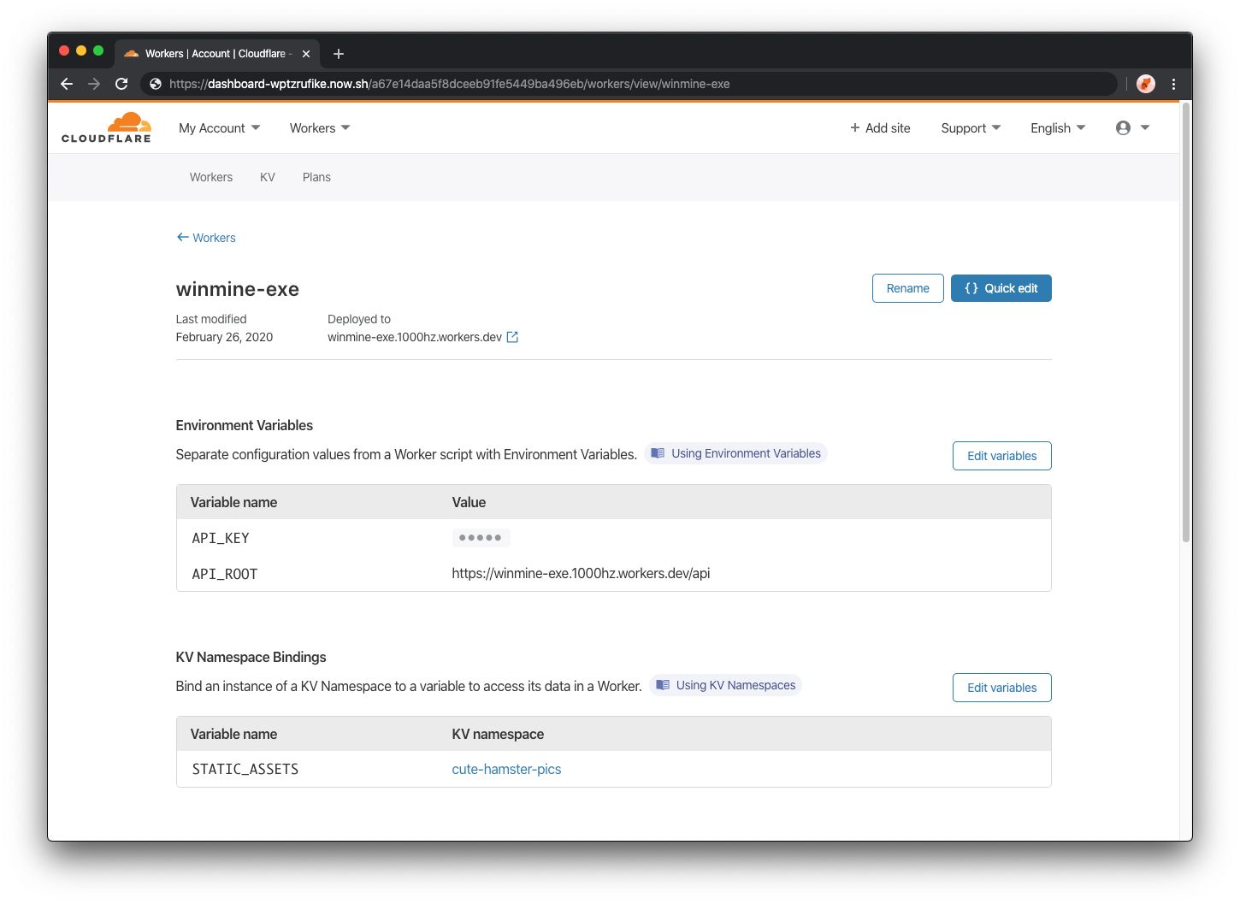This screenshot has height=904, width=1240.
Task: Click the Cloudflare logo
Action: pos(105,127)
